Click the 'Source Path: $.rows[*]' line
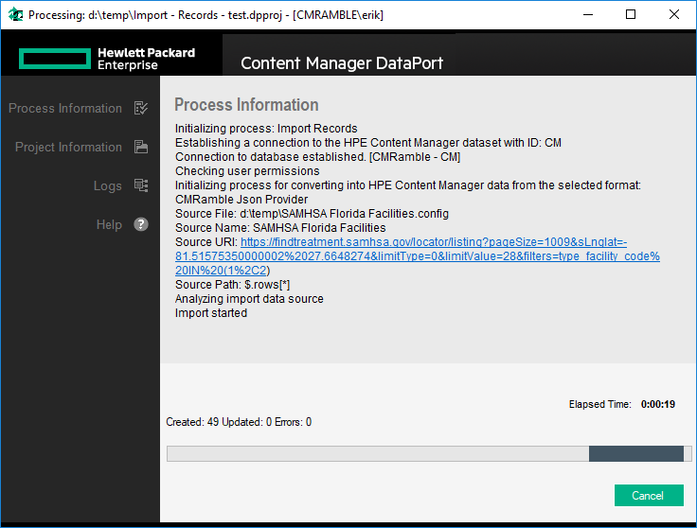Screen dimensions: 697x528 [232, 285]
